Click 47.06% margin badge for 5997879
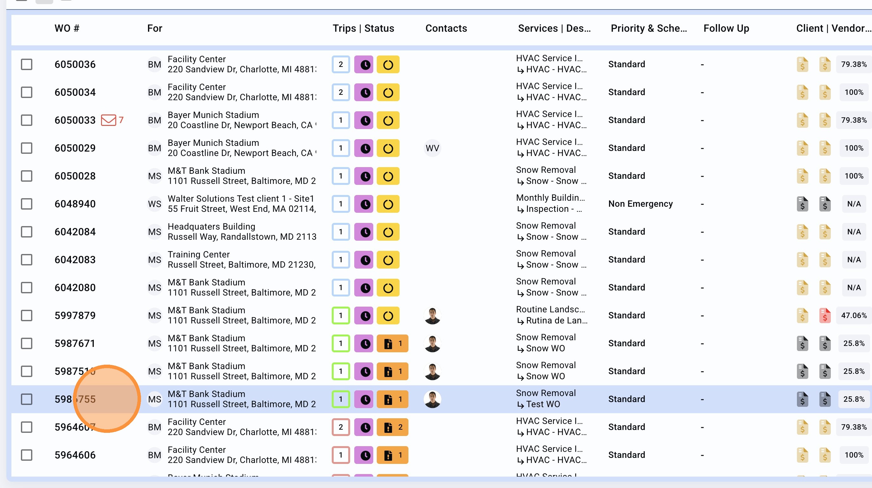The width and height of the screenshot is (872, 488). [x=853, y=316]
